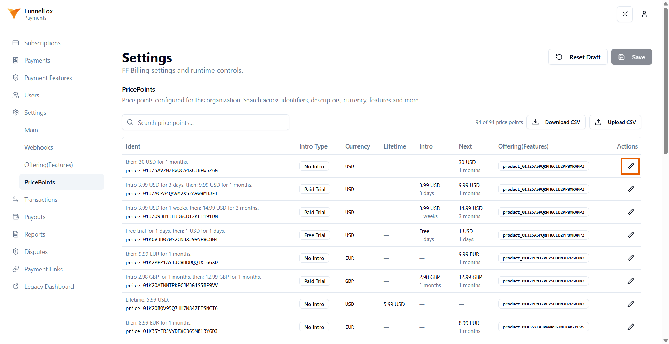The height and width of the screenshot is (344, 669).
Task: Click the Disputes shield icon
Action: [16, 251]
